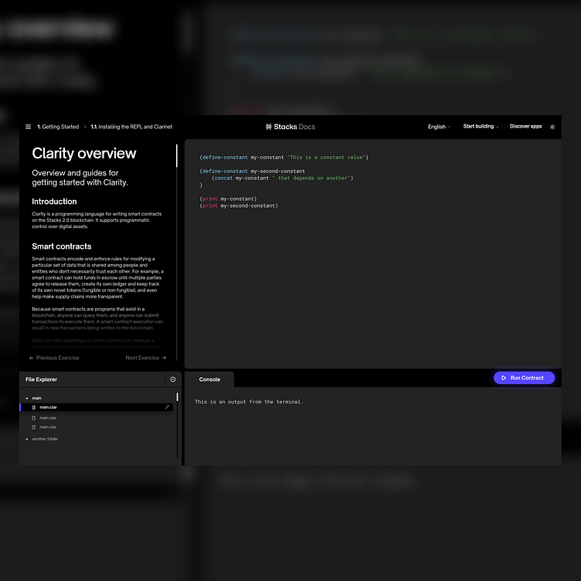Click the Stacks Docs logo
581x581 pixels.
pyautogui.click(x=290, y=127)
